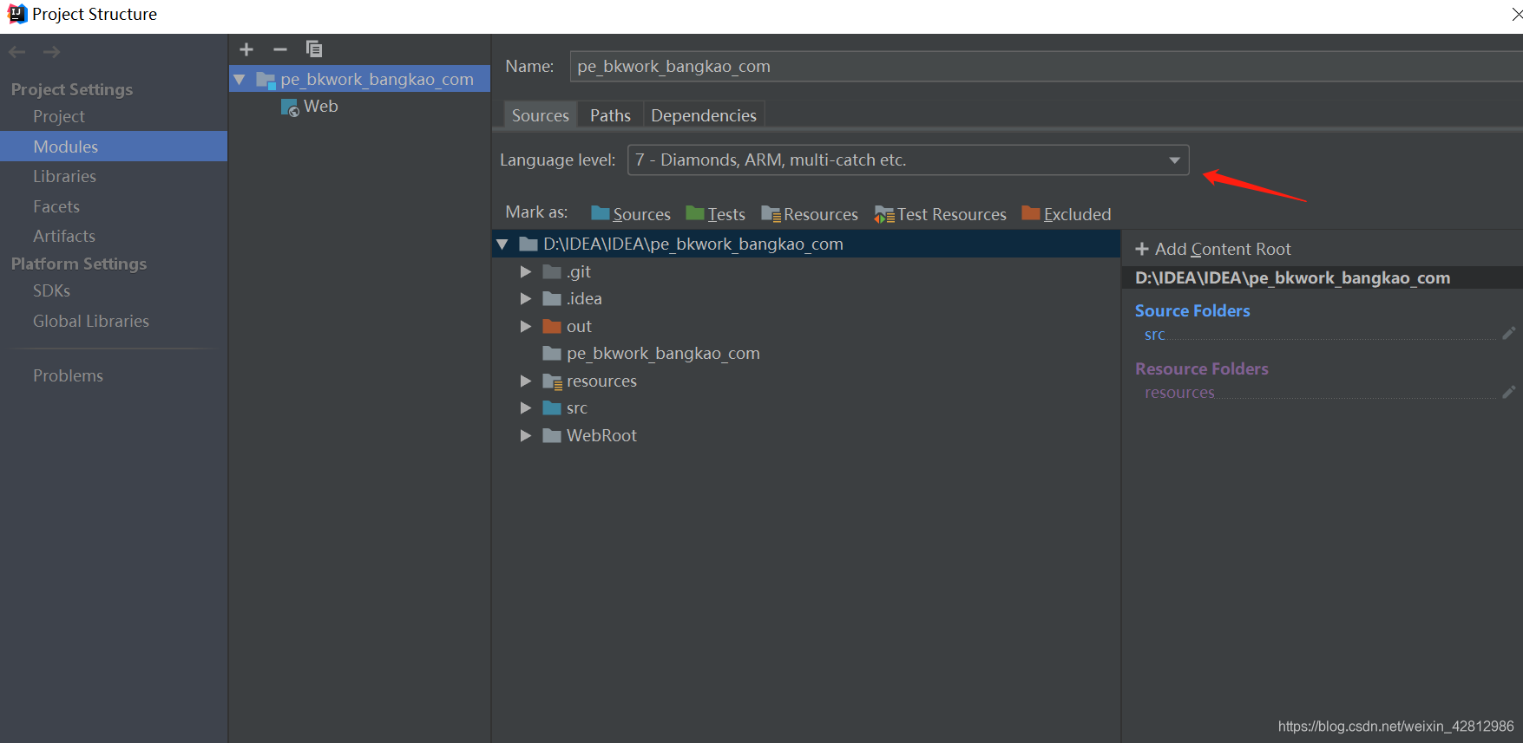The height and width of the screenshot is (743, 1523).
Task: Click the WebRoot folder icon
Action: point(552,436)
